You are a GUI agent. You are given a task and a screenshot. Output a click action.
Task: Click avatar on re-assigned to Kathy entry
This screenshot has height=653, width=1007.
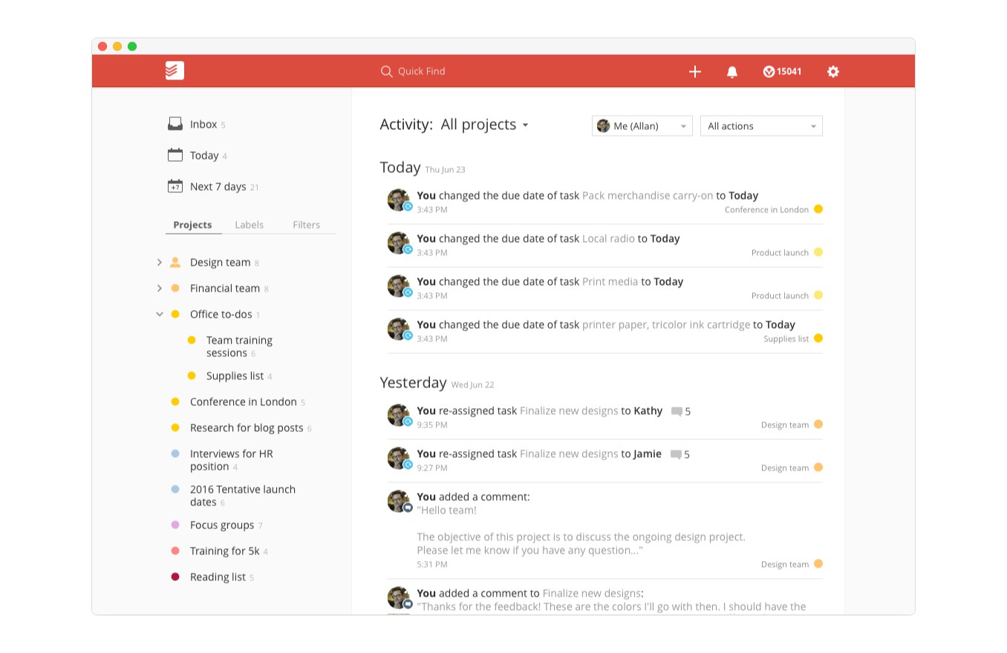(399, 415)
